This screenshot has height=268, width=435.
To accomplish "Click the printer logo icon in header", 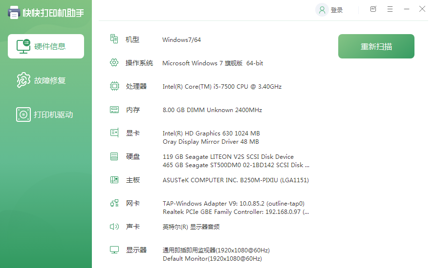I will [x=14, y=13].
